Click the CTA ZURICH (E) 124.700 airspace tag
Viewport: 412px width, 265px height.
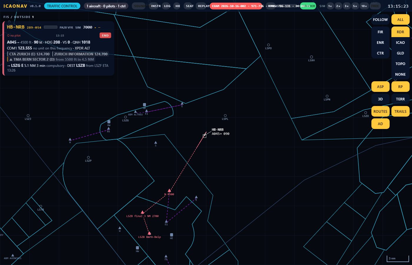click(x=29, y=54)
